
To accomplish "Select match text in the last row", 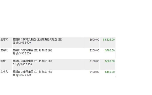I will [x=32, y=72].
